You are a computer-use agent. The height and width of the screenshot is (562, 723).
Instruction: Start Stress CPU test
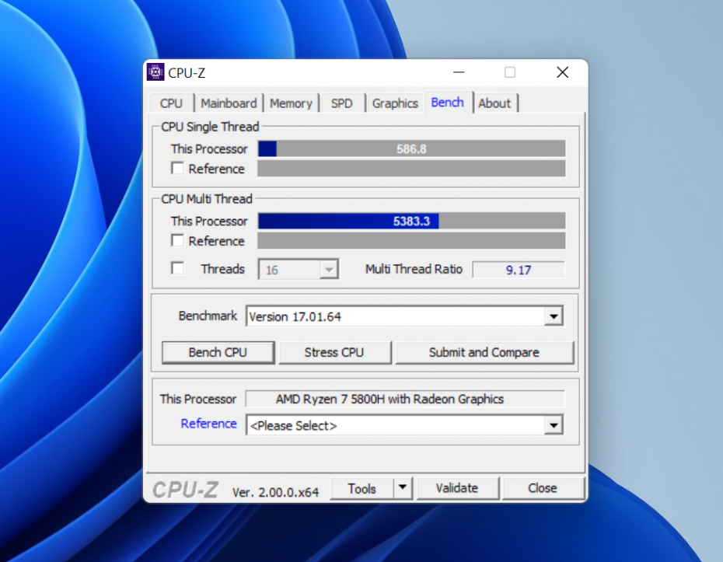[334, 352]
